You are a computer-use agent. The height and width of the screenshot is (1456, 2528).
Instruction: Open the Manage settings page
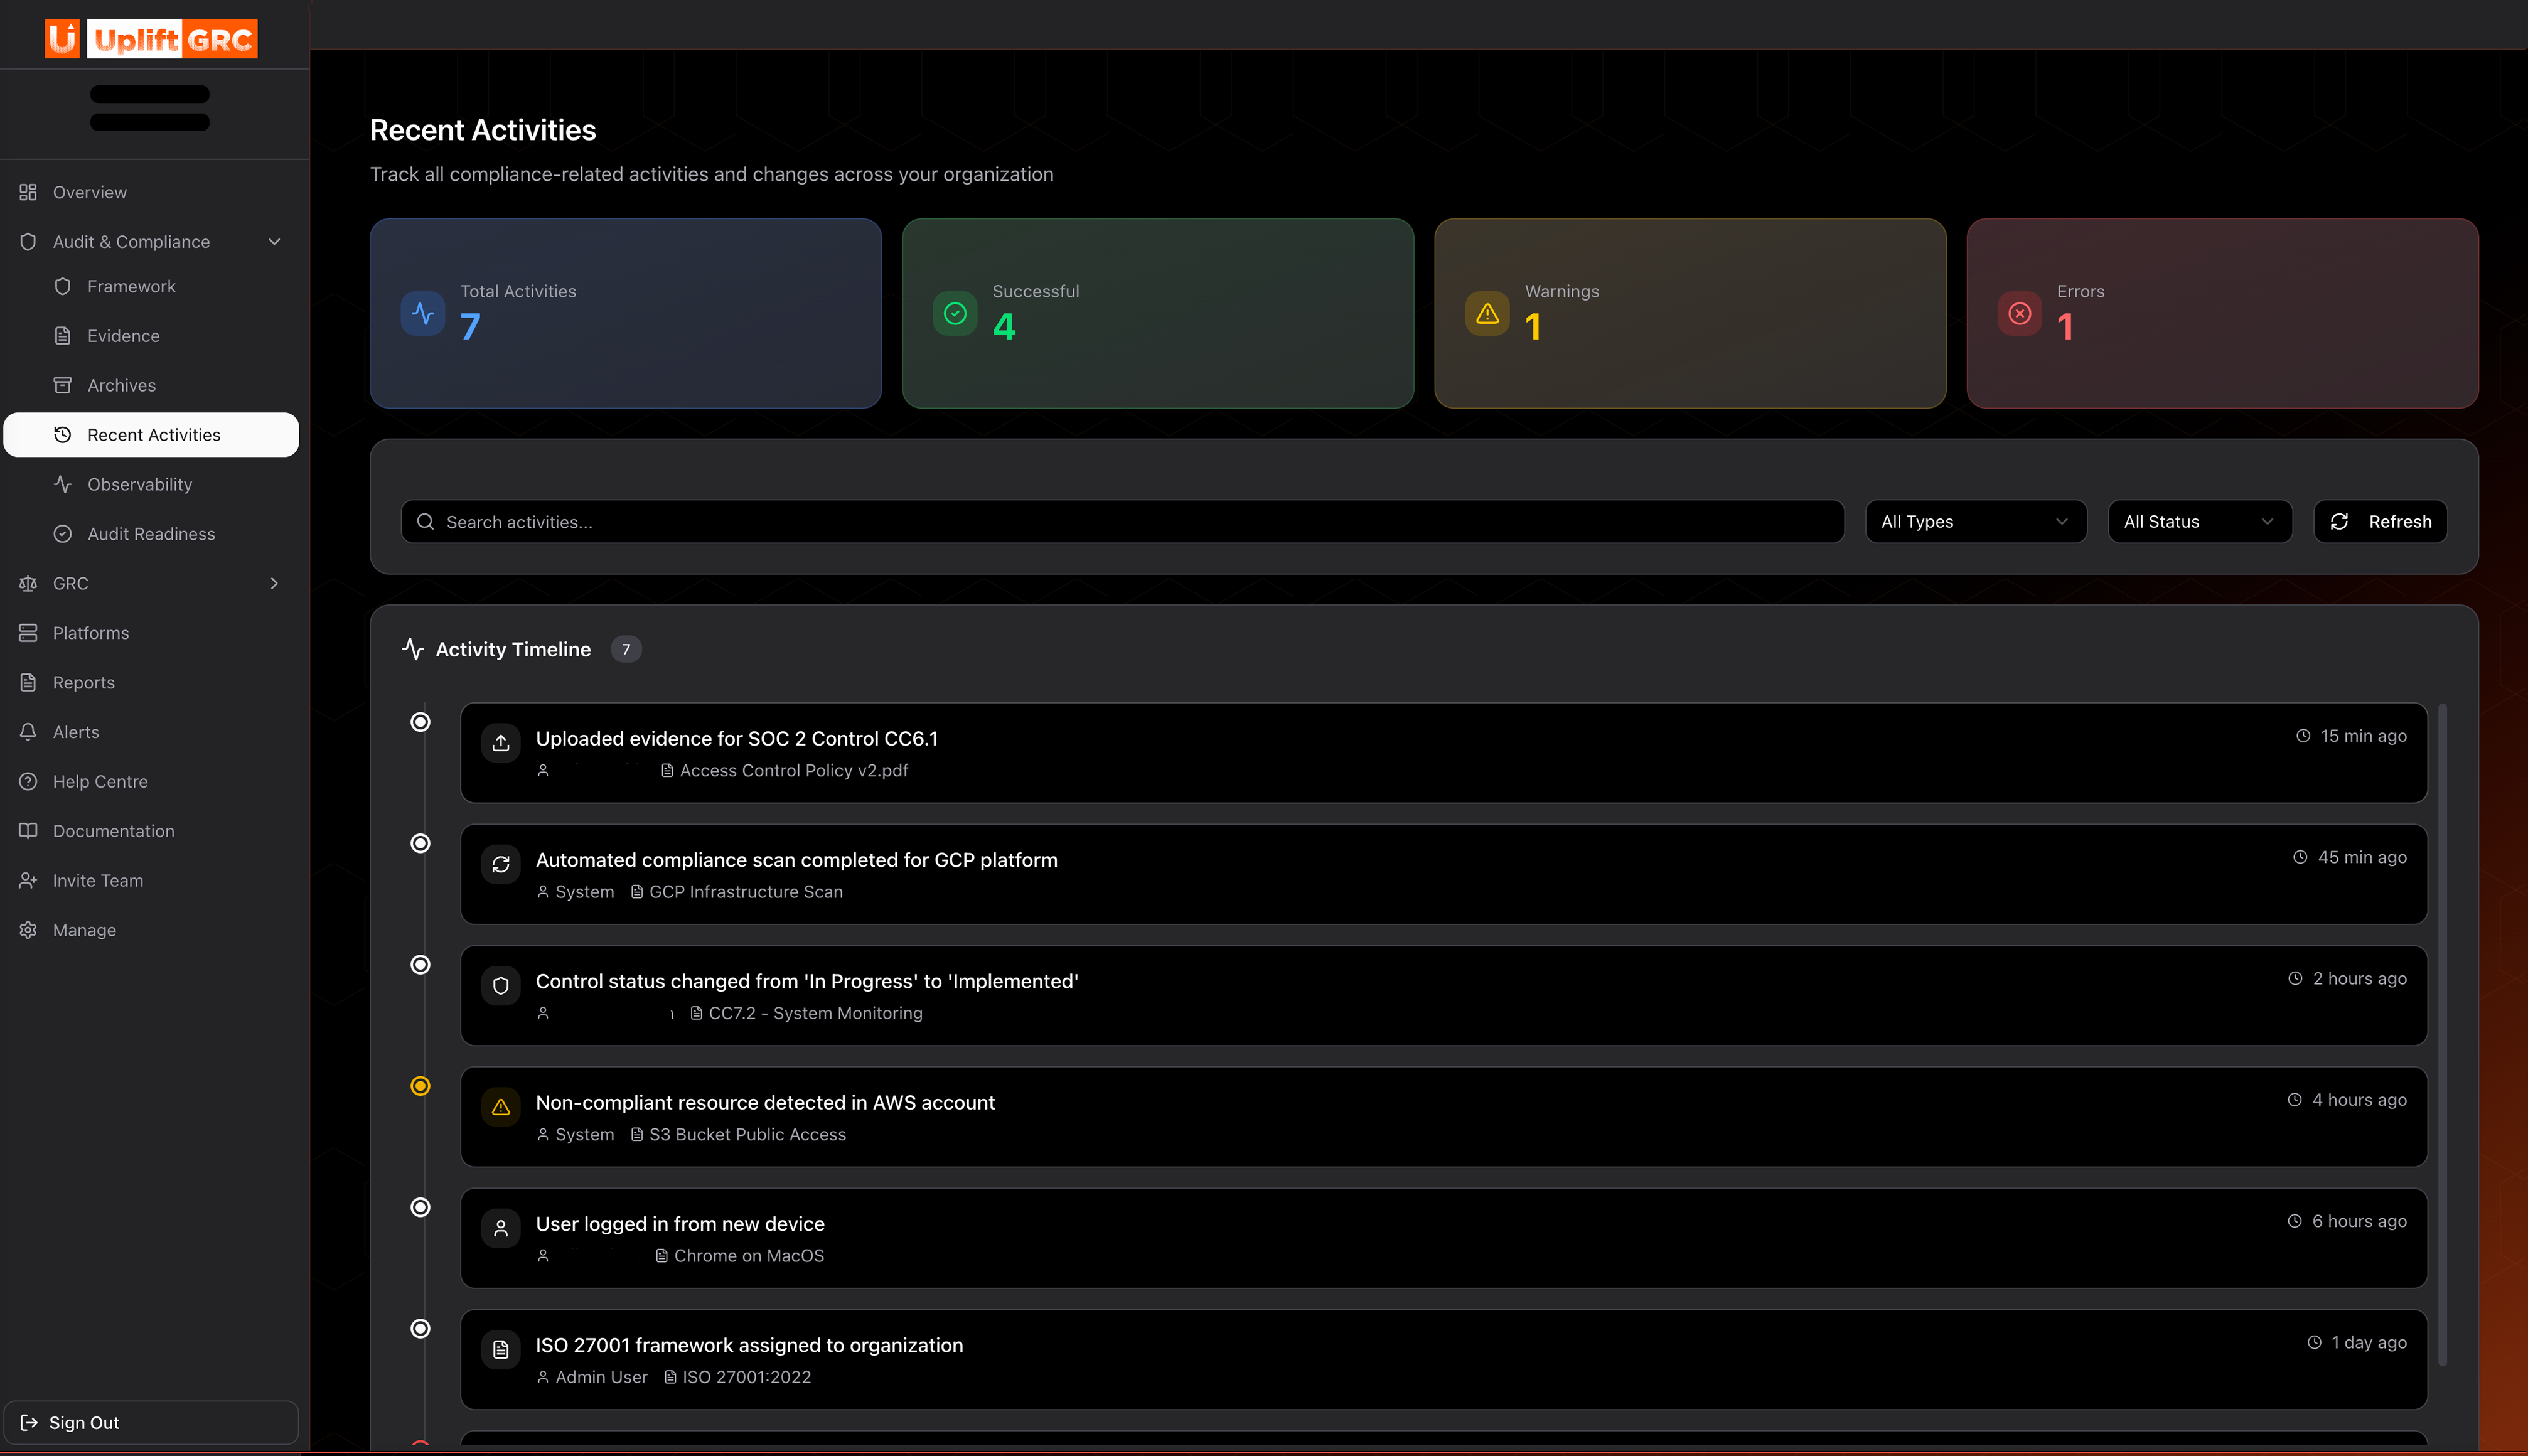pos(151,930)
